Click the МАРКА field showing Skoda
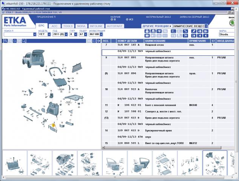239x181 pixels. [x=227, y=34]
